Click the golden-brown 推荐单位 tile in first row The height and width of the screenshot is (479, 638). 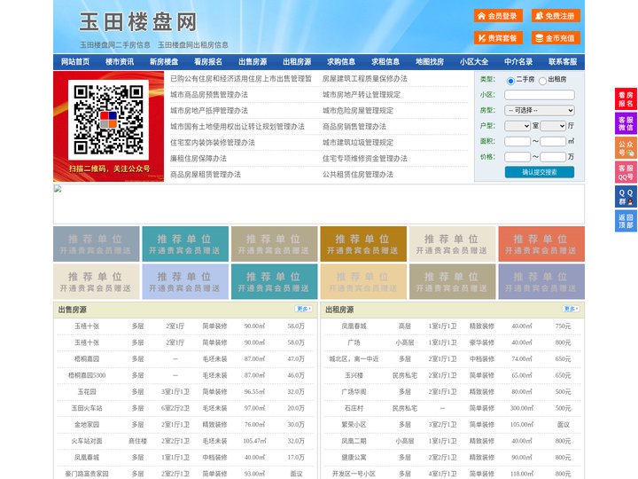tap(363, 244)
